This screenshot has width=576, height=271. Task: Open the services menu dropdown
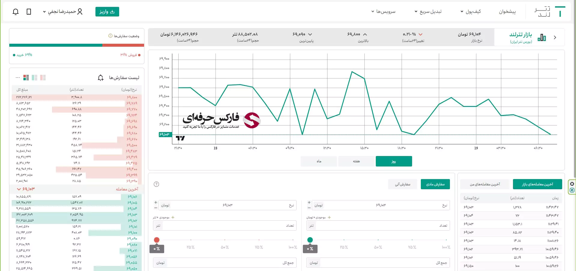click(x=383, y=12)
